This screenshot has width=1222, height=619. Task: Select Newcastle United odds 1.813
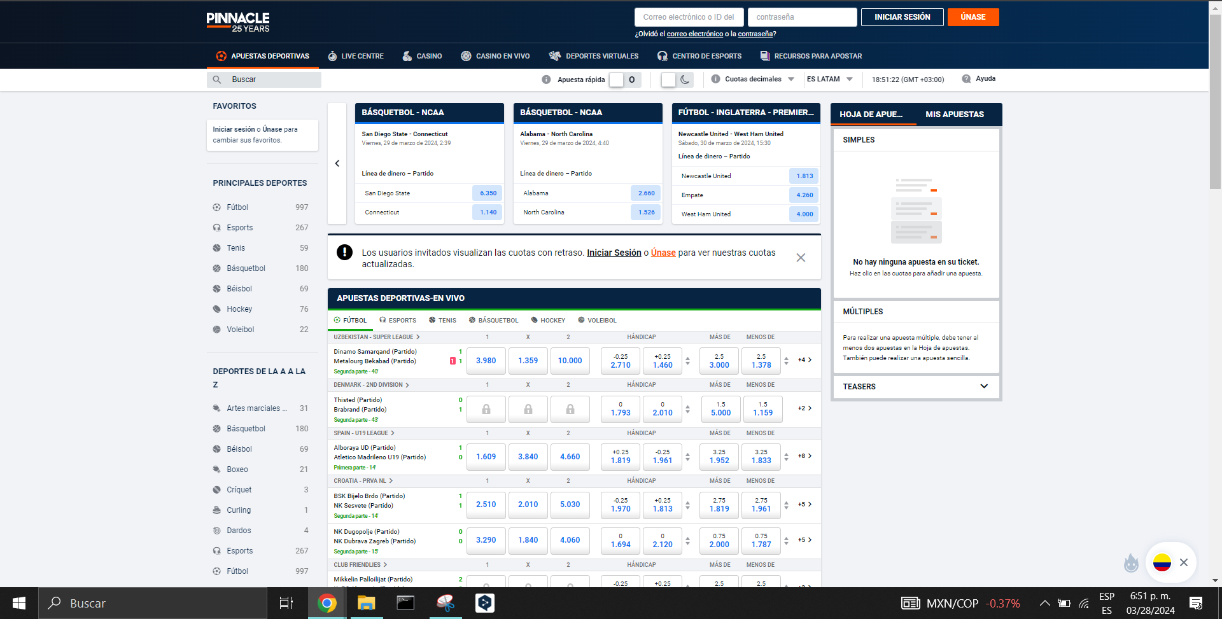point(804,176)
